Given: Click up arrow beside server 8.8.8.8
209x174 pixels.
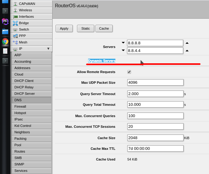Looking at the screenshot, I should pyautogui.click(x=187, y=43).
